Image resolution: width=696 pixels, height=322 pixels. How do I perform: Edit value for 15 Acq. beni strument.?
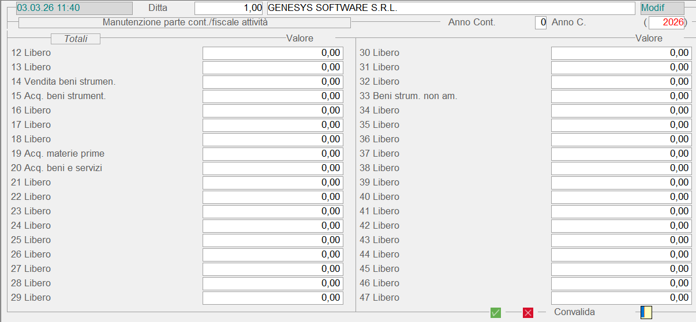tap(272, 96)
